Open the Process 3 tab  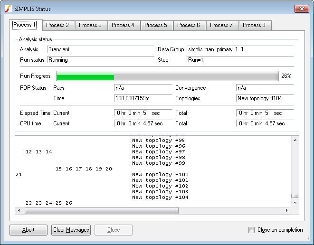[x=90, y=25]
